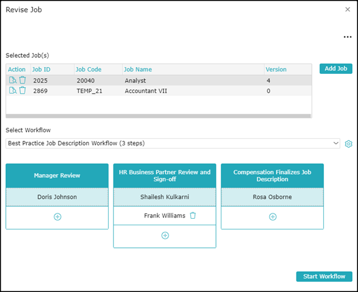Expand the Select Workflow dropdown
Viewport: 358px width, 292px height.
point(173,143)
